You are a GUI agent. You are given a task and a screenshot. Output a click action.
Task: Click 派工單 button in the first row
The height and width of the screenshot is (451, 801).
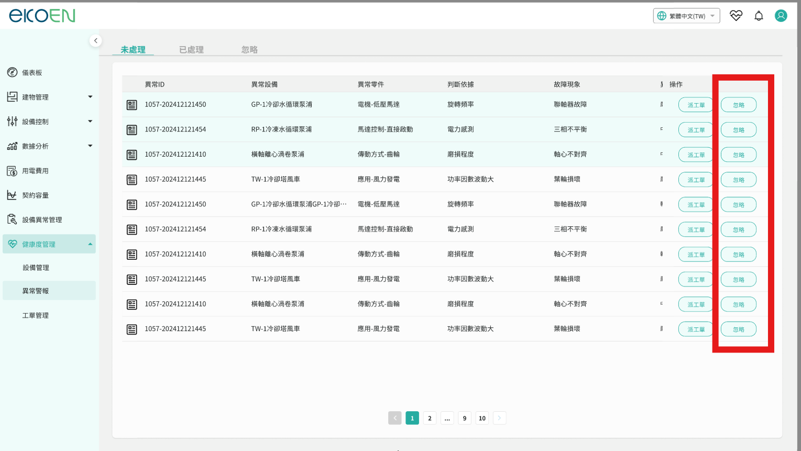696,105
